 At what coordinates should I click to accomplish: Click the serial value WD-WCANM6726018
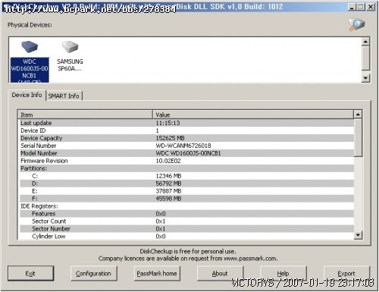click(x=183, y=146)
